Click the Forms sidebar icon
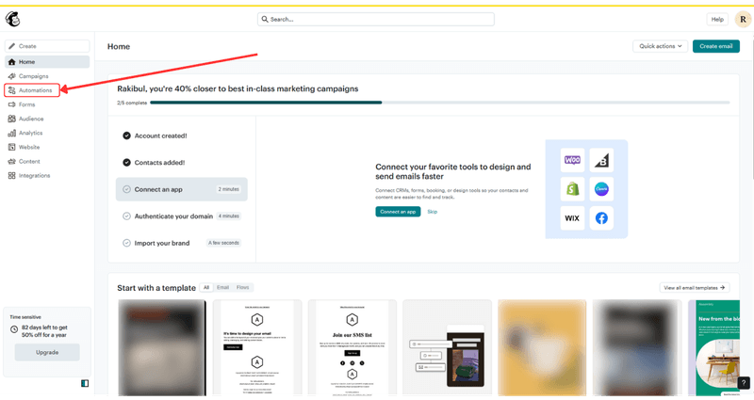 tap(12, 104)
